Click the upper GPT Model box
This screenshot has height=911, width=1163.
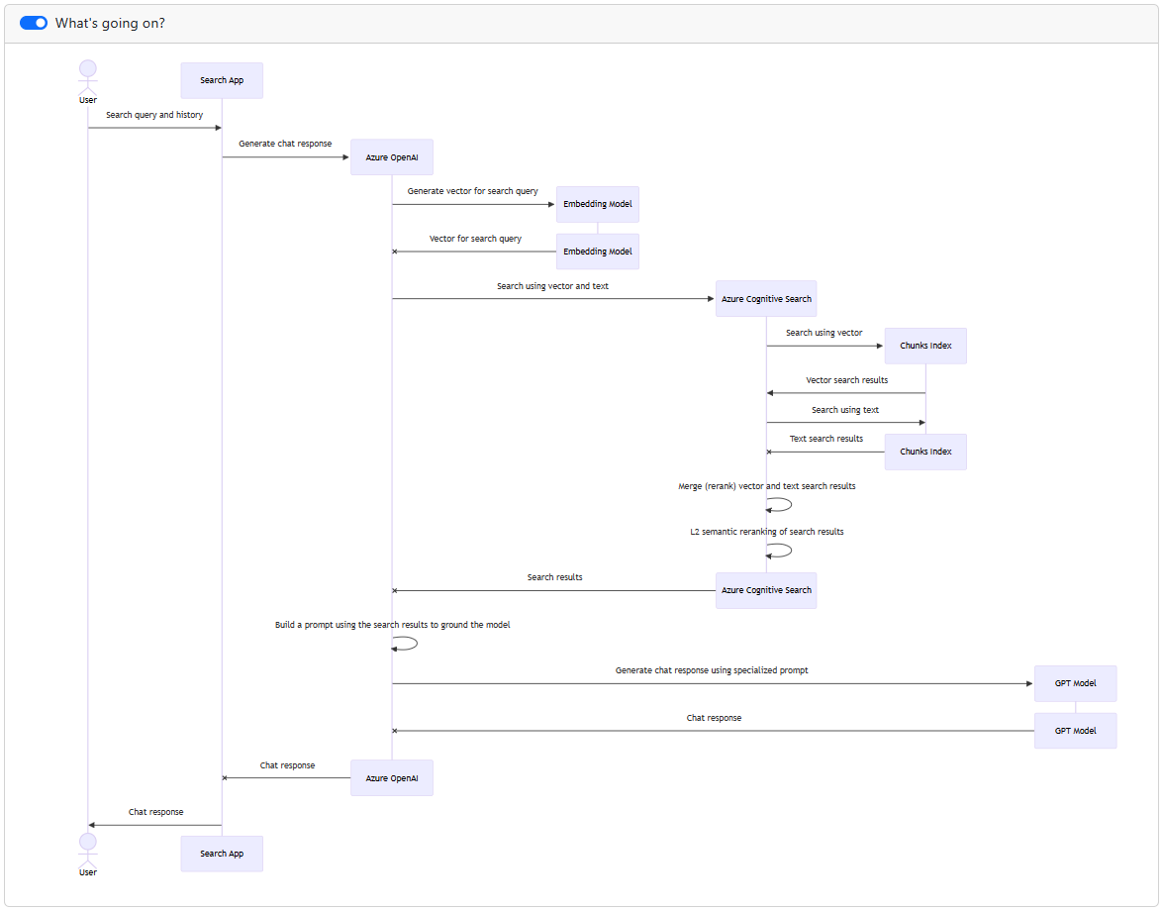(x=1076, y=683)
